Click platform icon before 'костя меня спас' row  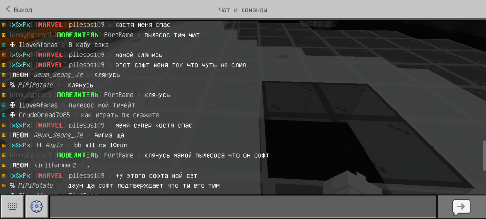(4, 25)
